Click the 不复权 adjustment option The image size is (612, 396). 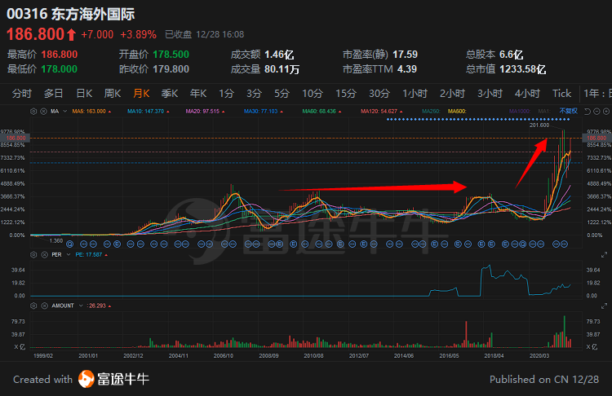[568, 110]
